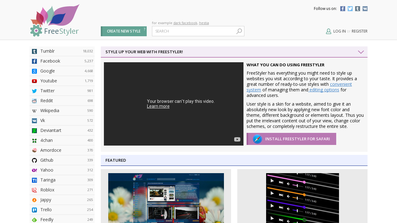This screenshot has height=223, width=397.
Task: Click the Facebook icon in sidebar list
Action: point(34,61)
